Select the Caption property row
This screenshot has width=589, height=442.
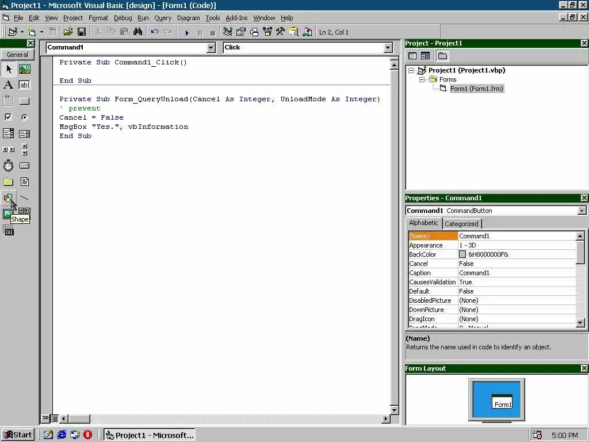click(492, 273)
